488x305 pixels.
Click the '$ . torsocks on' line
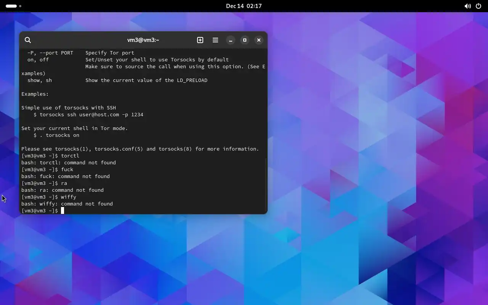(56, 135)
